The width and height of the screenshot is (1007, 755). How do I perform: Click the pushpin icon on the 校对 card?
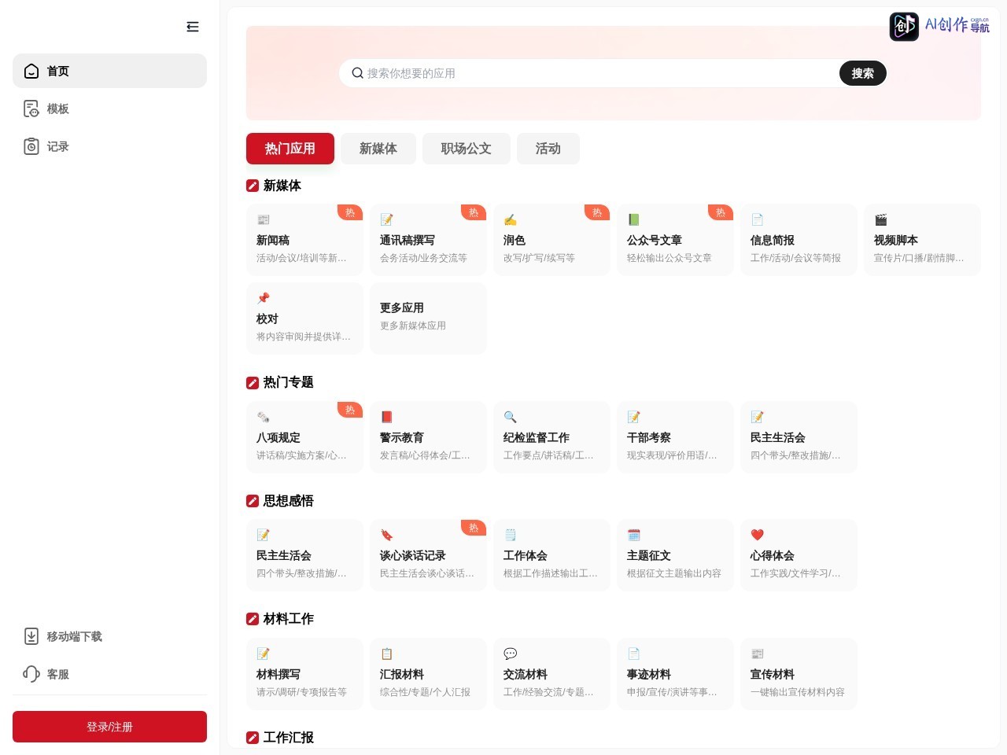[x=264, y=298]
